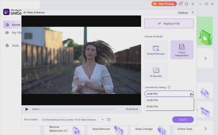Click the Voice Changer card icon

coord(162,131)
